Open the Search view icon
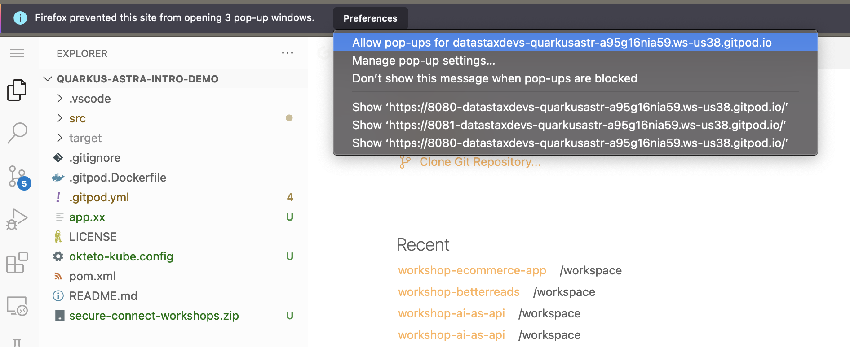The image size is (850, 347). [17, 133]
